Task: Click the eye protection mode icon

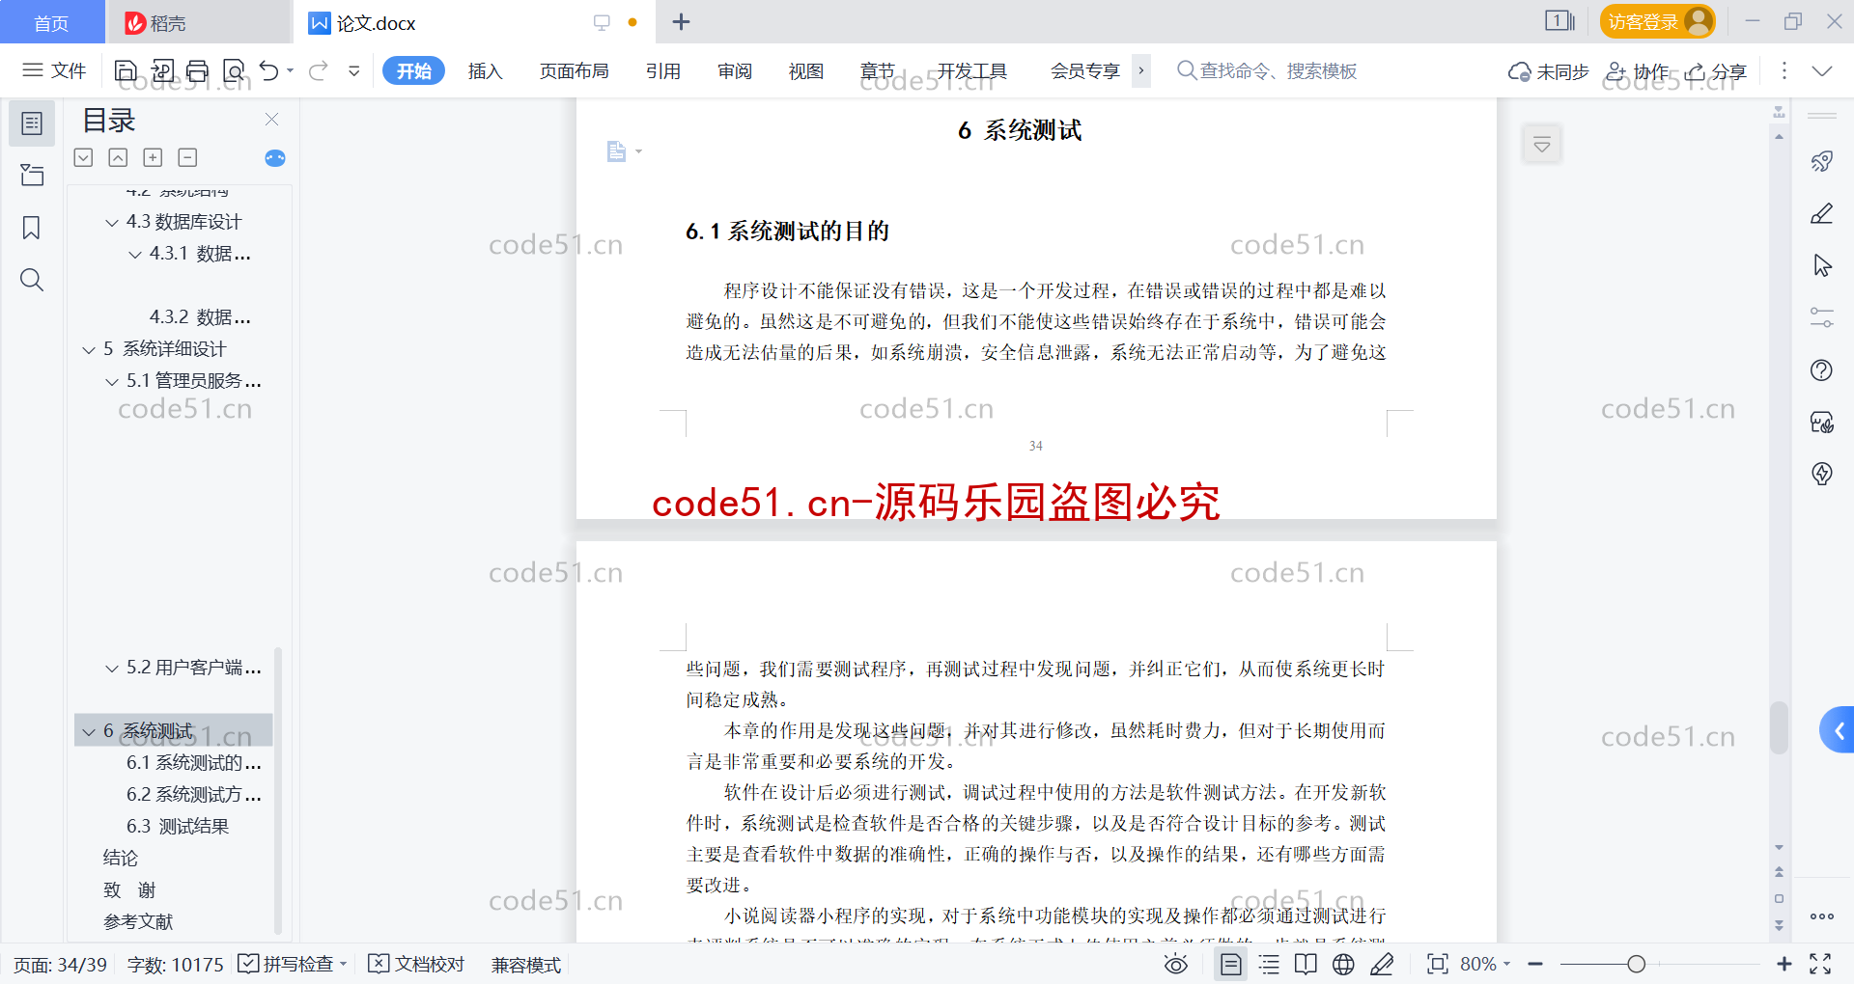Action: 1176,964
